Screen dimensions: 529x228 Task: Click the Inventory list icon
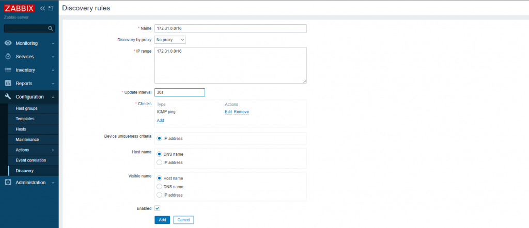coord(8,70)
